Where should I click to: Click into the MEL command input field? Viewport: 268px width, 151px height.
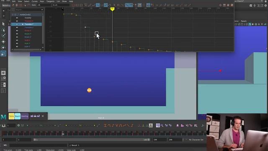coord(39,145)
